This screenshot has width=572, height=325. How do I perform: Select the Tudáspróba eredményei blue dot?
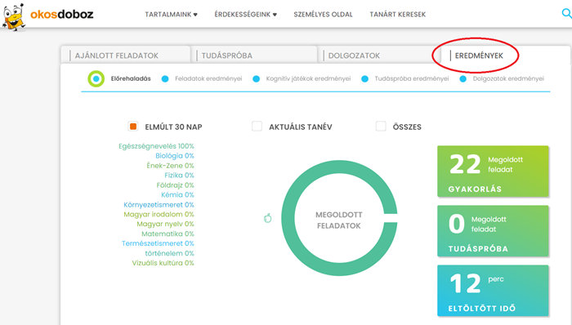364,78
